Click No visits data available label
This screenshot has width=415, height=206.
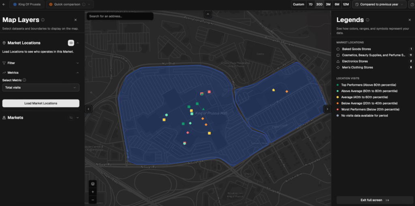364,116
